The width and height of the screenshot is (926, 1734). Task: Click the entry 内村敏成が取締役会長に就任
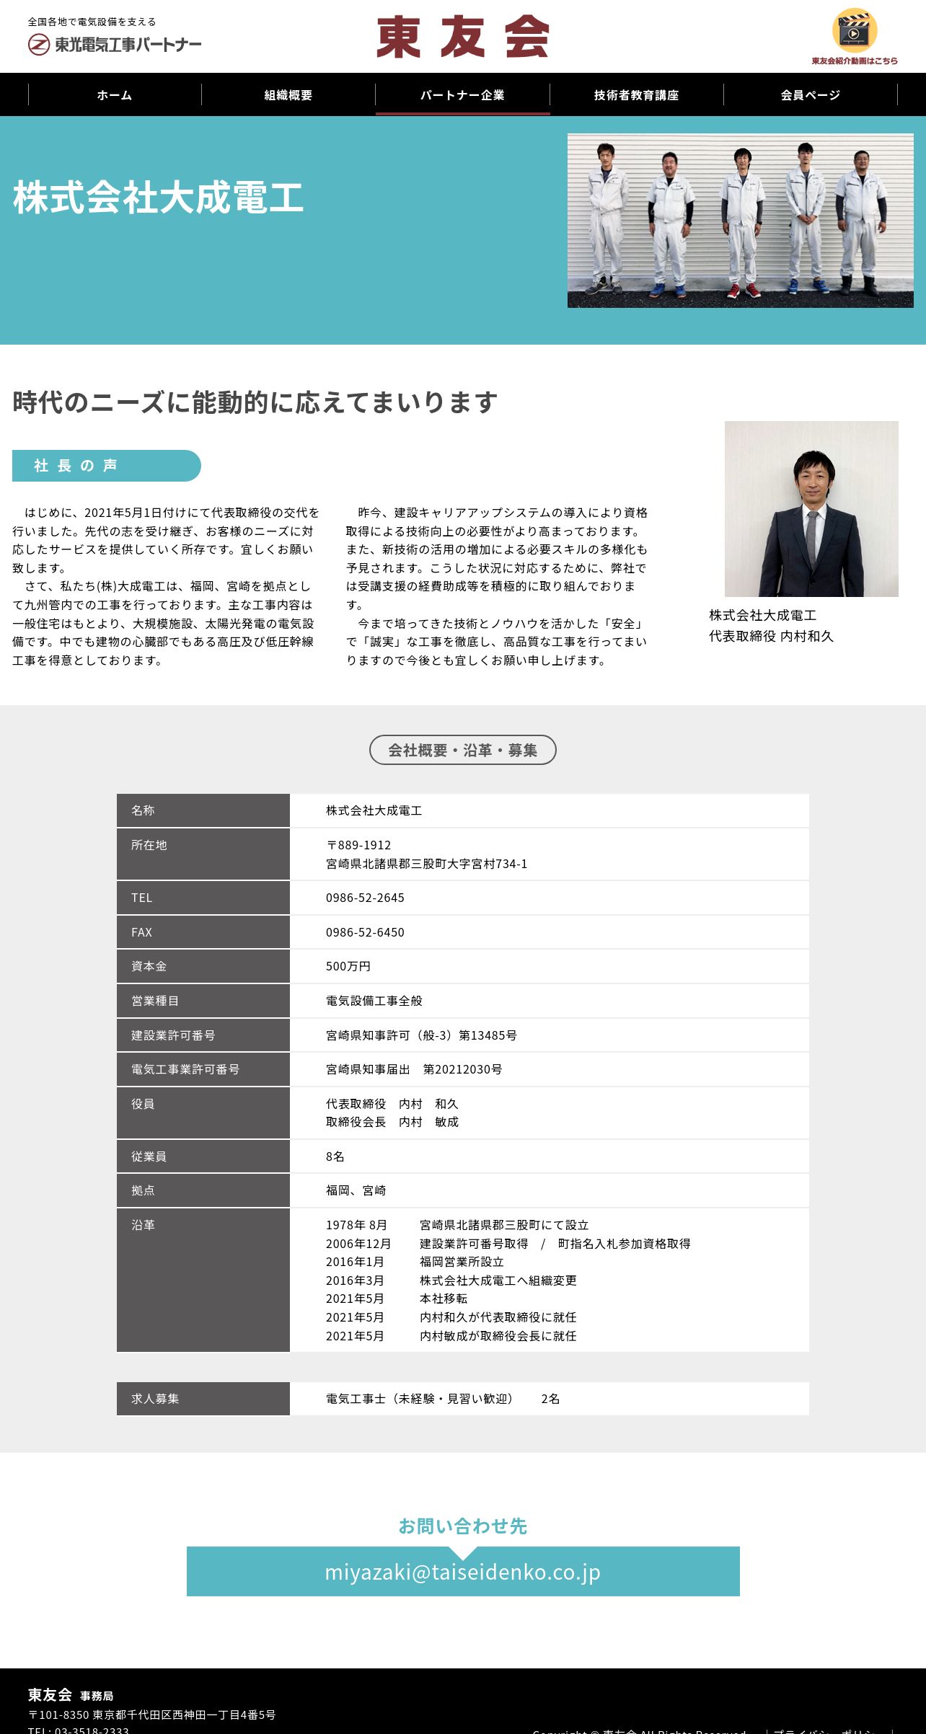(498, 1336)
